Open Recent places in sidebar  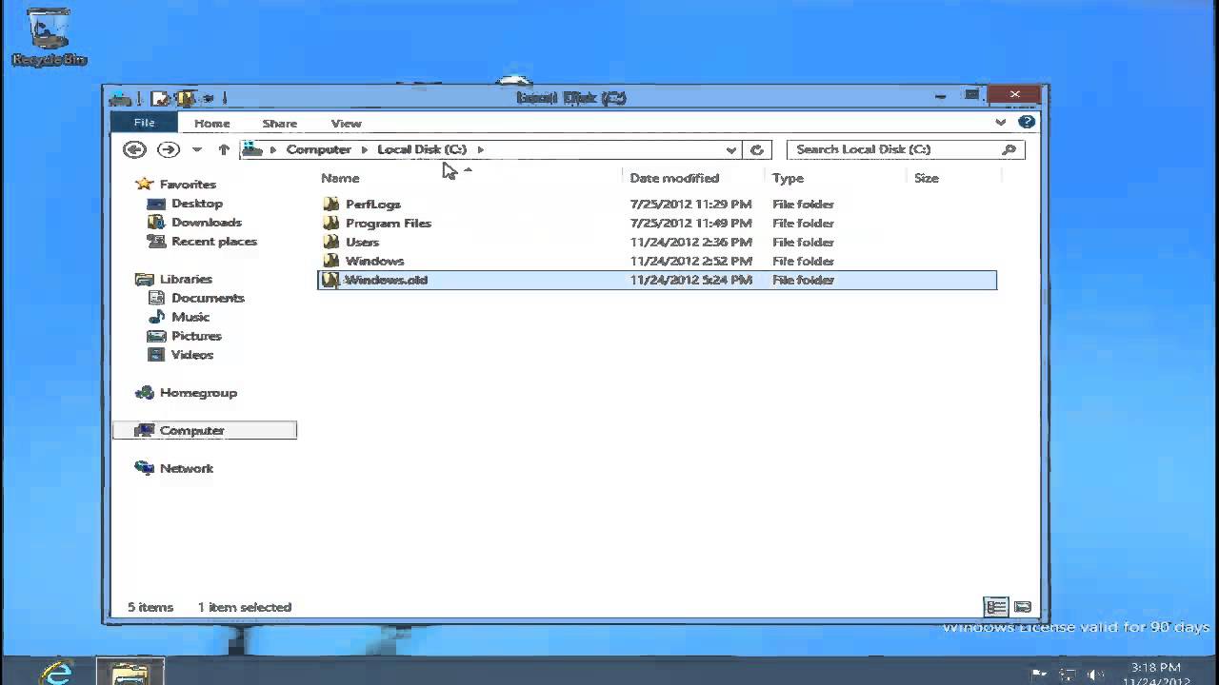[x=214, y=242]
